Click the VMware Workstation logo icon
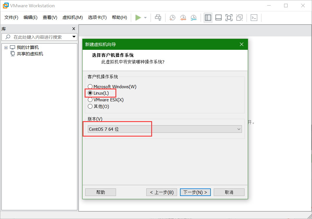Viewport: 312px width, 219px height. click(6, 6)
